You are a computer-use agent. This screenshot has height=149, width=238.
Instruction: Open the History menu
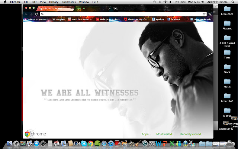54,2
